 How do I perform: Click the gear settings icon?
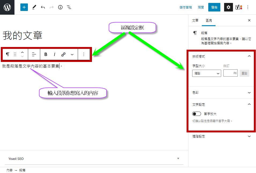(x=228, y=7)
